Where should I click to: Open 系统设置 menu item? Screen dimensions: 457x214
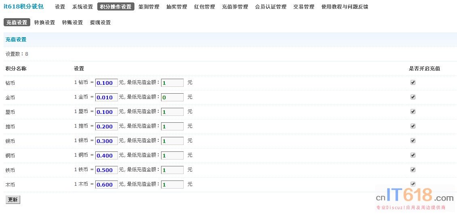(x=82, y=7)
